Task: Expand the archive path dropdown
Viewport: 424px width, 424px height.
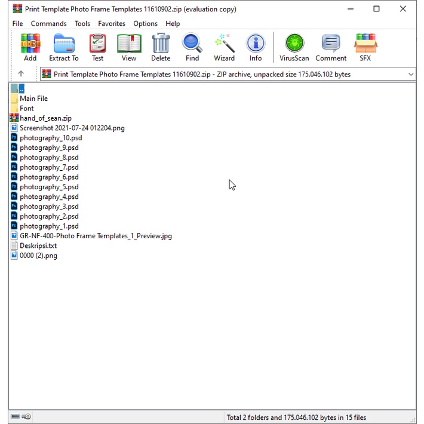Action: pos(411,75)
